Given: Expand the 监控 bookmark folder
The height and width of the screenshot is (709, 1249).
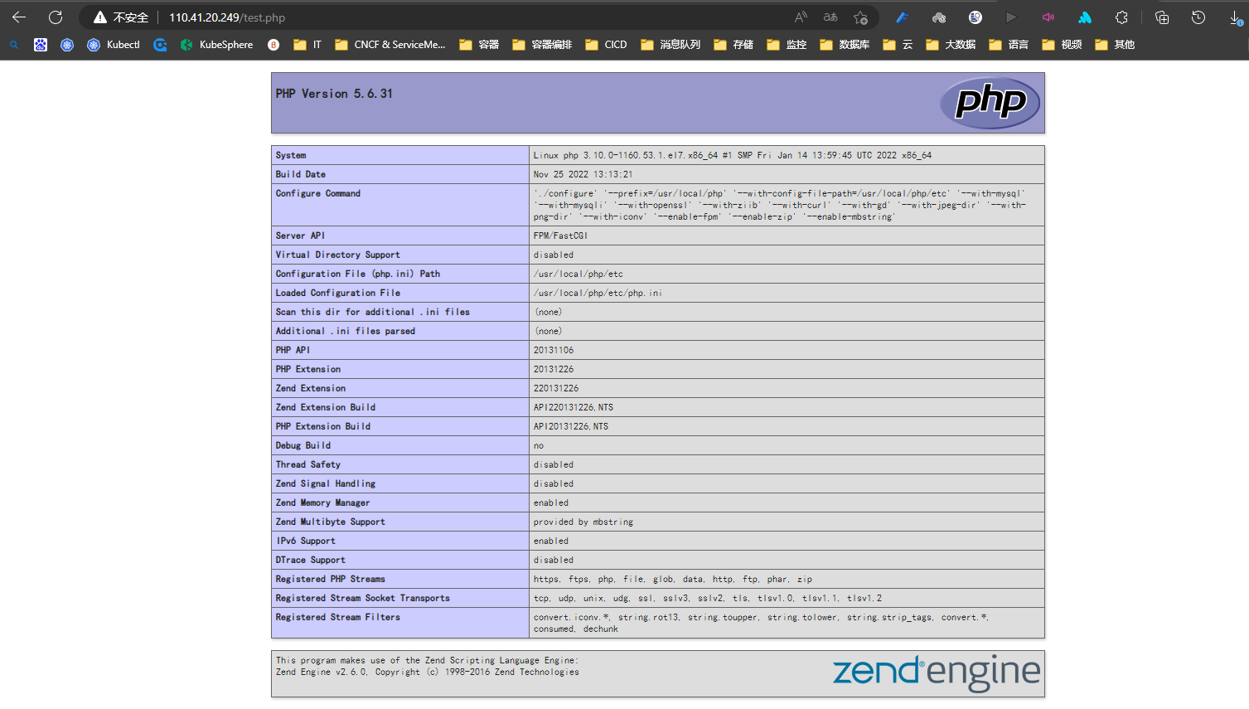Looking at the screenshot, I should (787, 45).
